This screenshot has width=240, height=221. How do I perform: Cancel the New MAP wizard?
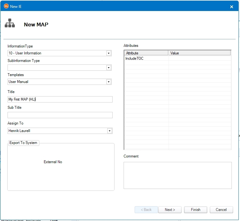coord(221,210)
